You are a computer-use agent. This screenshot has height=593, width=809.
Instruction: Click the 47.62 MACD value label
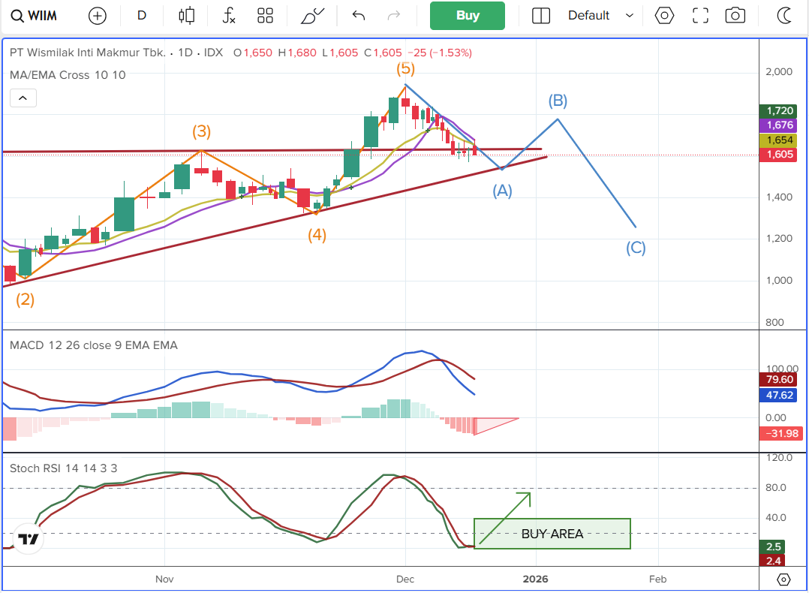778,396
